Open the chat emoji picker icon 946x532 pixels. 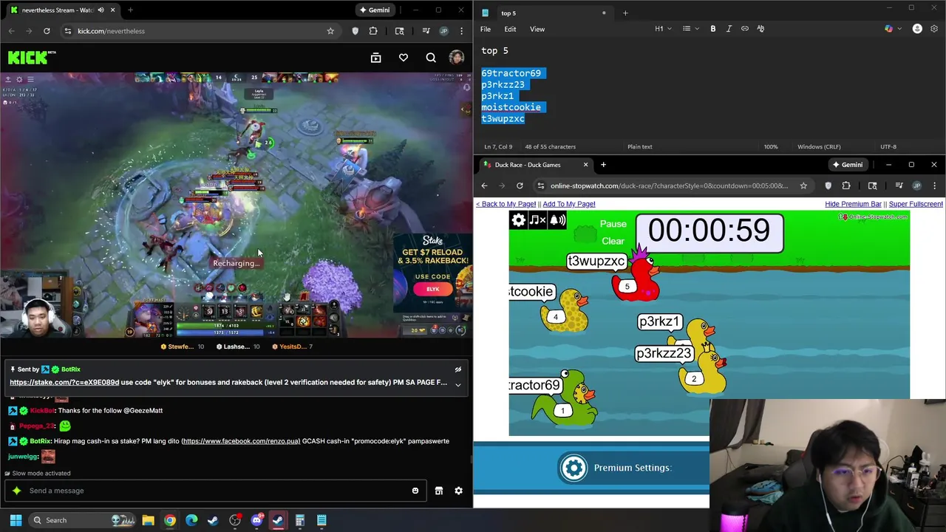(415, 491)
